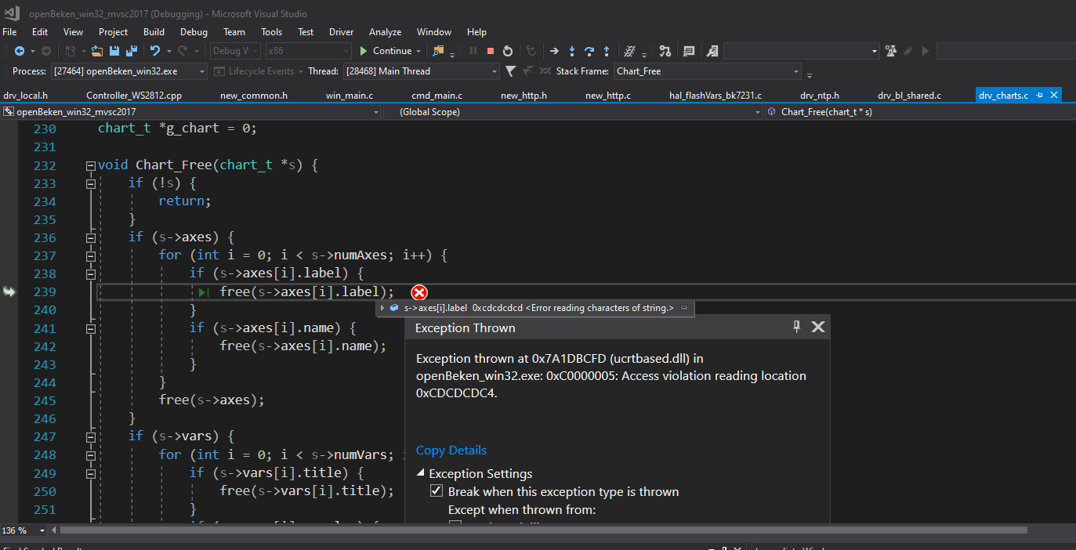Switch to the win_main.c tab
1076x550 pixels.
pyautogui.click(x=350, y=95)
